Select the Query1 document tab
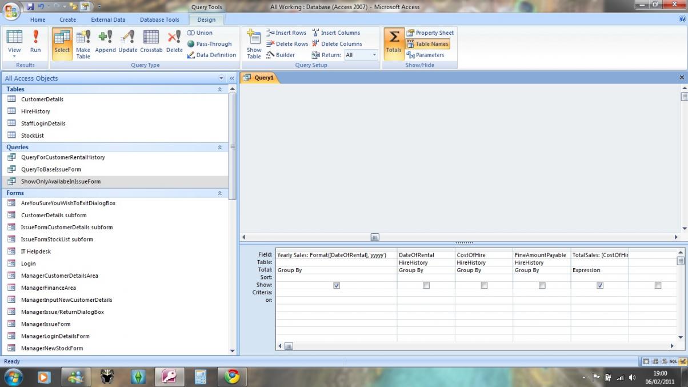The image size is (688, 387). tap(260, 78)
